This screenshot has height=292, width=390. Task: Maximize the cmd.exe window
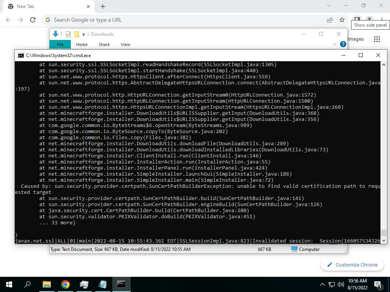[x=361, y=56]
